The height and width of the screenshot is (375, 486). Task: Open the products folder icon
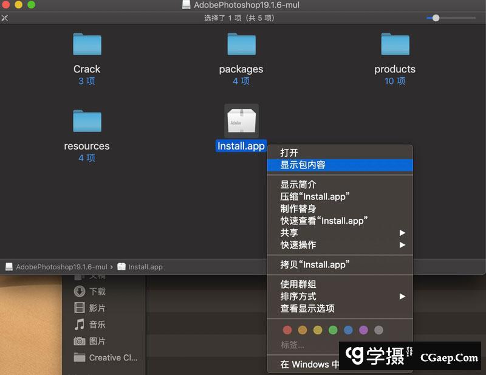click(x=395, y=44)
